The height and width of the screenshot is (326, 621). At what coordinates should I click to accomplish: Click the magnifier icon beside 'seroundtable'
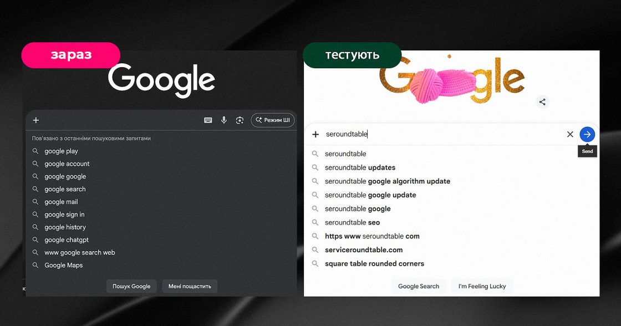click(x=315, y=154)
